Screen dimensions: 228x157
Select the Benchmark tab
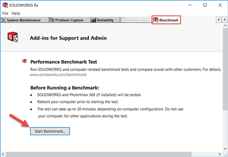coord(166,20)
